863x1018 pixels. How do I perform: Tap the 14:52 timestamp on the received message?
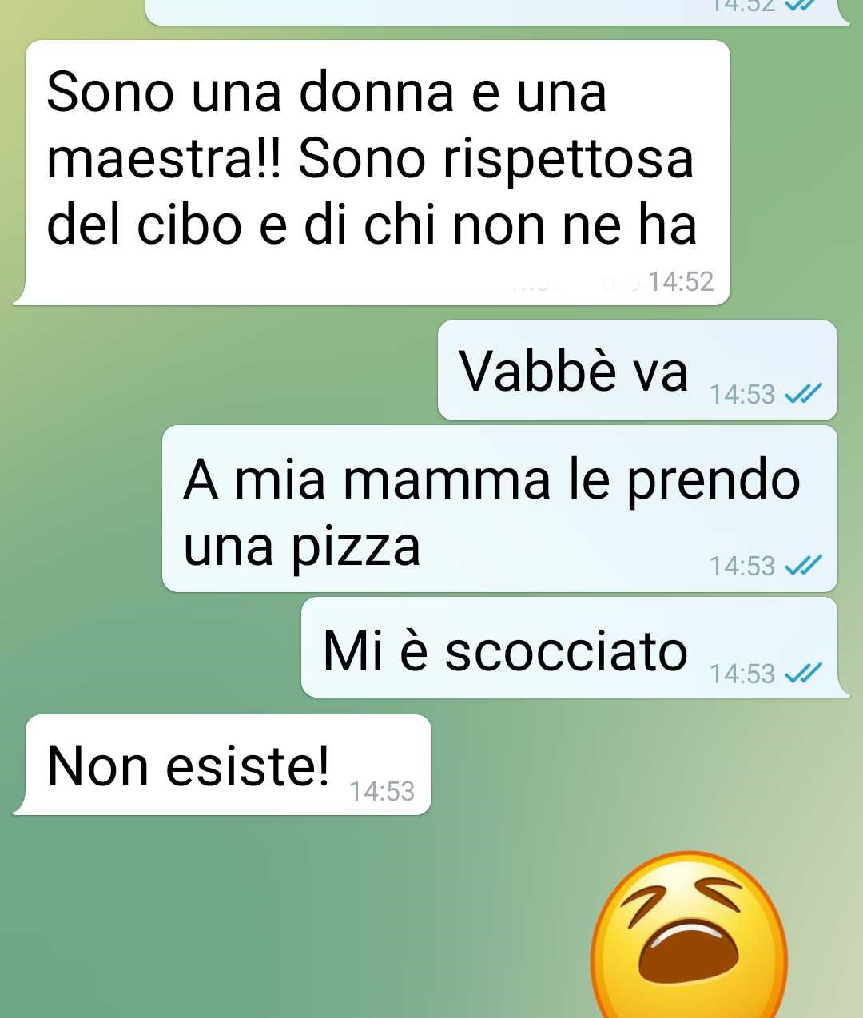[680, 281]
